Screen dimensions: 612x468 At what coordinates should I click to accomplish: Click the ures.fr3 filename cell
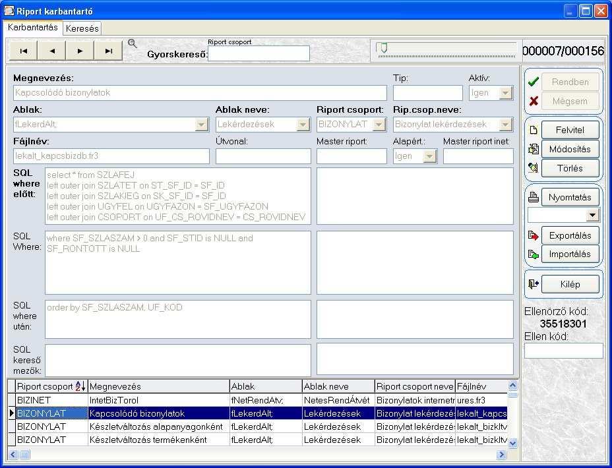tap(481, 400)
